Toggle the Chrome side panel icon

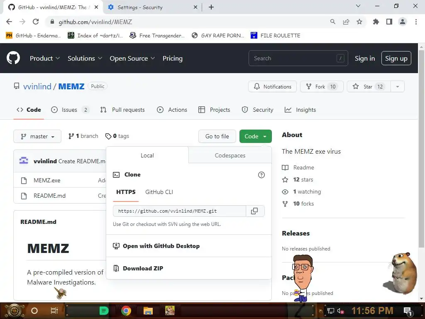389,22
